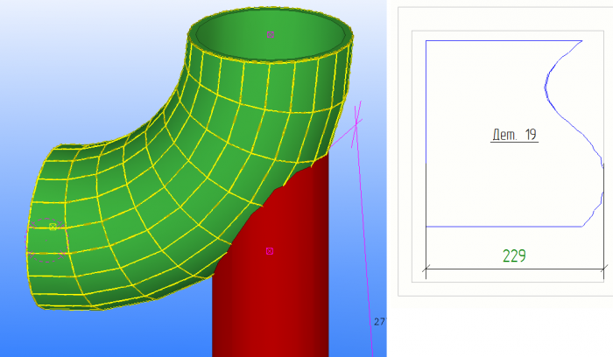Pick the blue wavy contour of the flat pattern
613x357 pixels.
point(574,133)
